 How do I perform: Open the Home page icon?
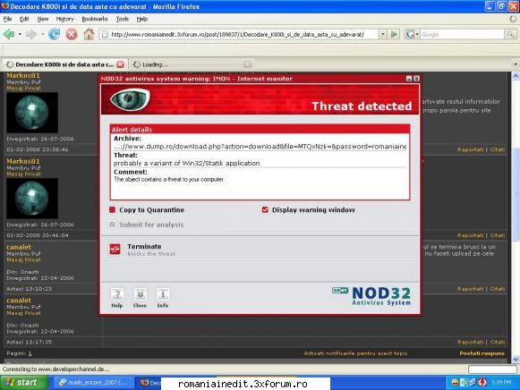(x=89, y=34)
